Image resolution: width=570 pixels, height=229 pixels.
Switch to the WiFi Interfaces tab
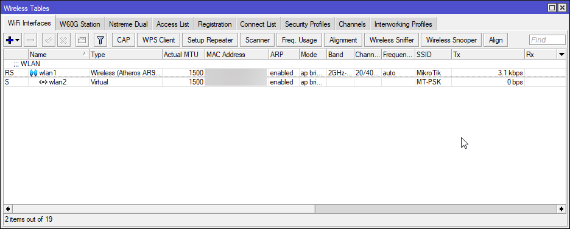(x=29, y=23)
